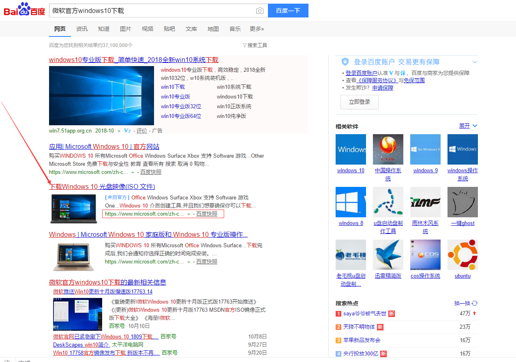
Task: Open 百度快照 of ISO download result
Action: tap(207, 214)
